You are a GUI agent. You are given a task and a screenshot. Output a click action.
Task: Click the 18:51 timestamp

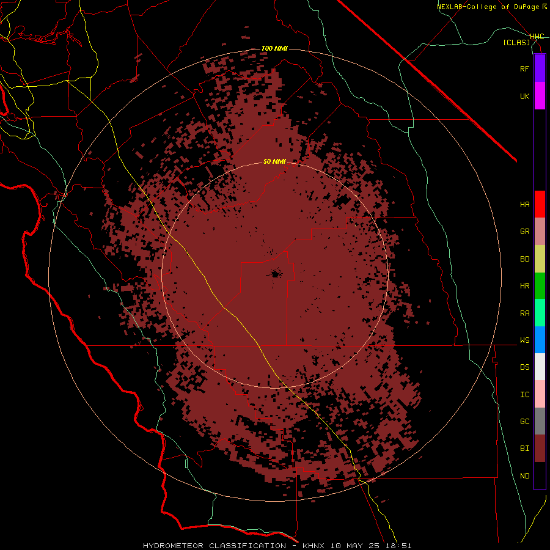click(400, 546)
